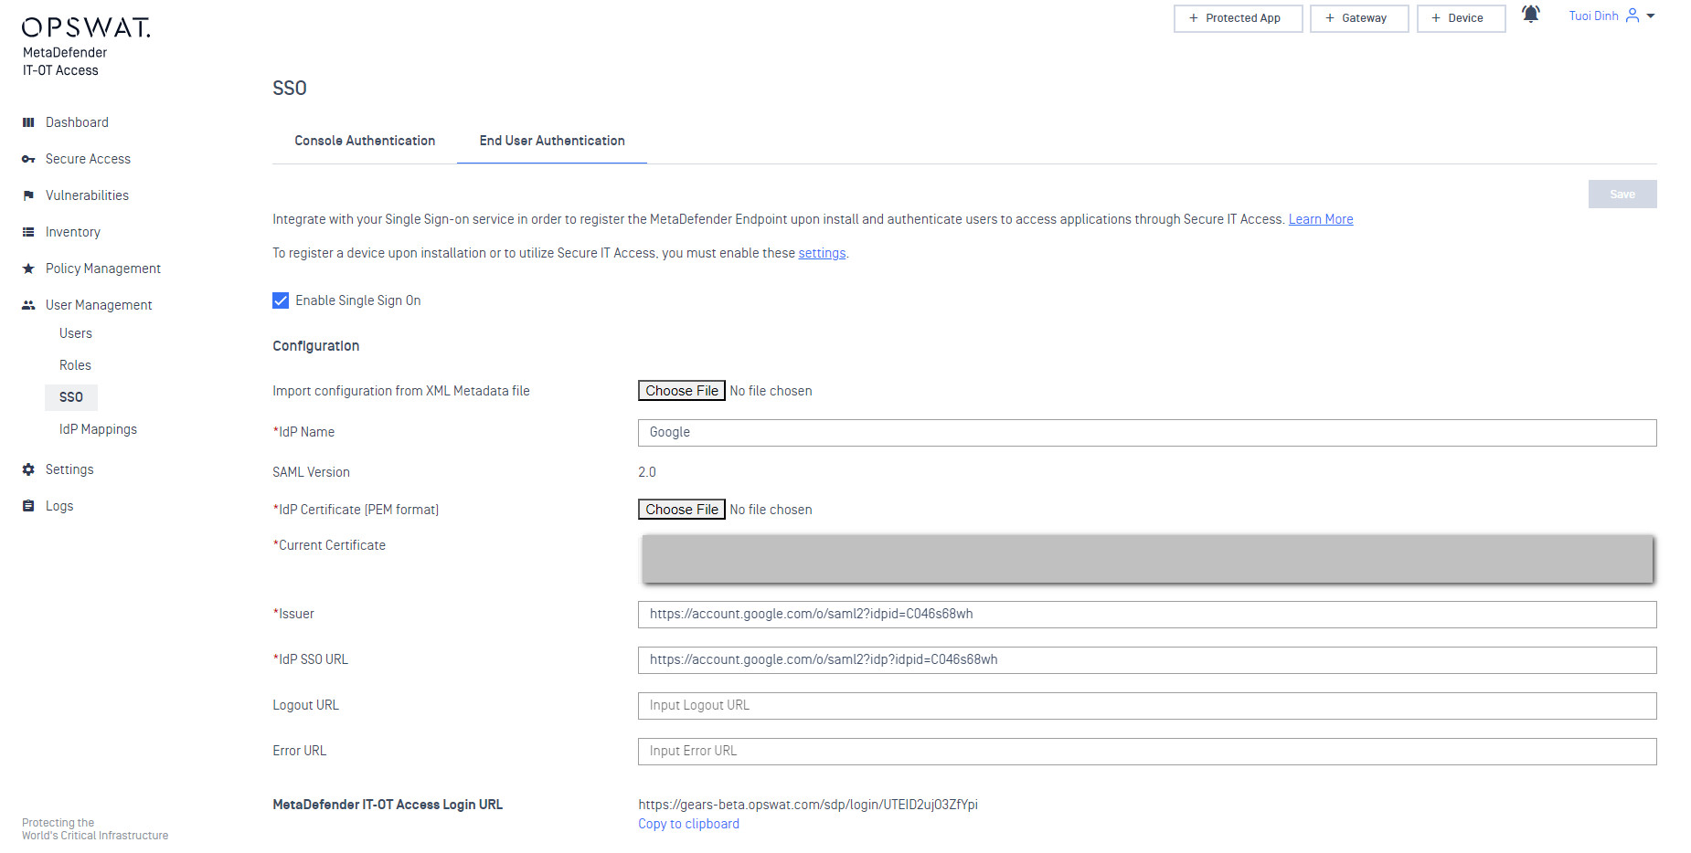Select End User Authentication tab
Image resolution: width=1691 pixels, height=853 pixels.
pyautogui.click(x=552, y=141)
